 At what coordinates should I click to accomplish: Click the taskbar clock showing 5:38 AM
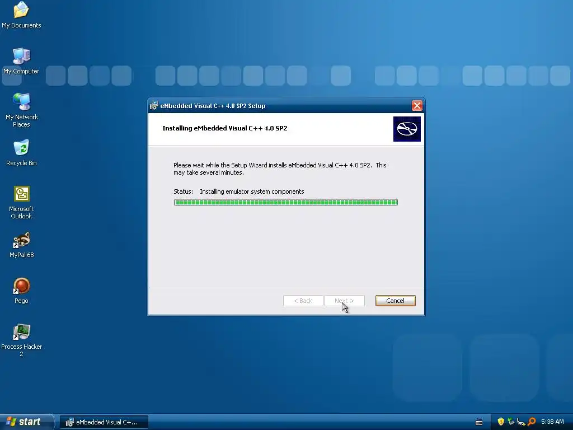point(552,422)
